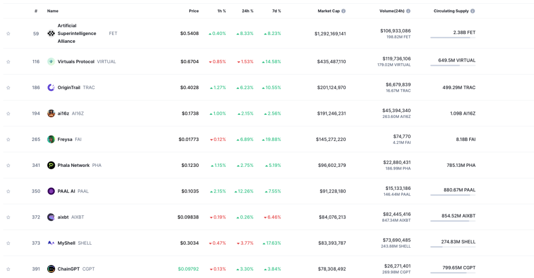The height and width of the screenshot is (278, 534).
Task: Click the PAAL AI purple logo
Action: pyautogui.click(x=51, y=191)
